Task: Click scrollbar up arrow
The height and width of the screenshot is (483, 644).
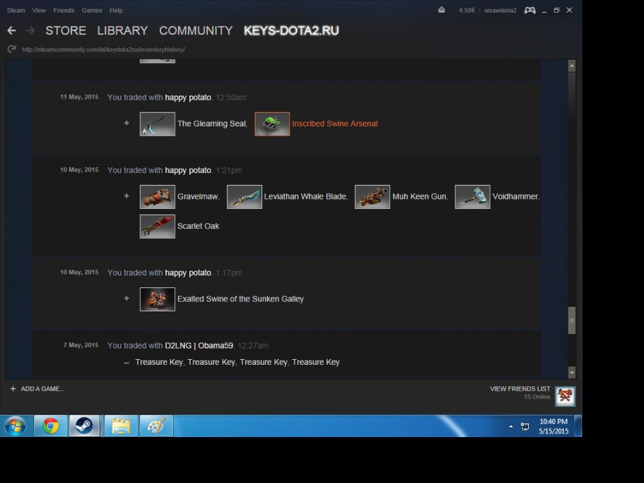Action: pyautogui.click(x=572, y=65)
